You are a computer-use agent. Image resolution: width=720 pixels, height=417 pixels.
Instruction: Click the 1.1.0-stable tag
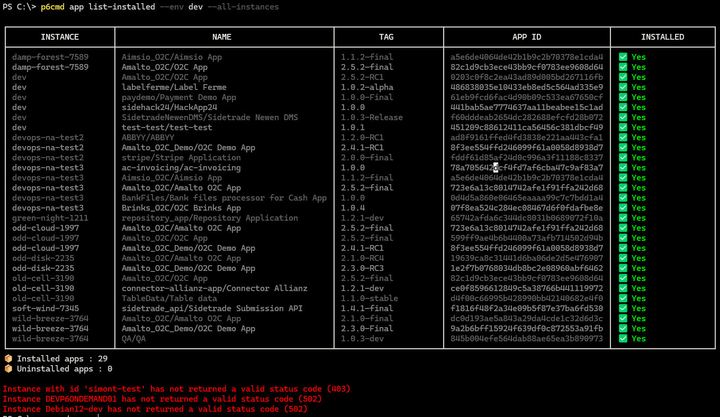point(370,298)
